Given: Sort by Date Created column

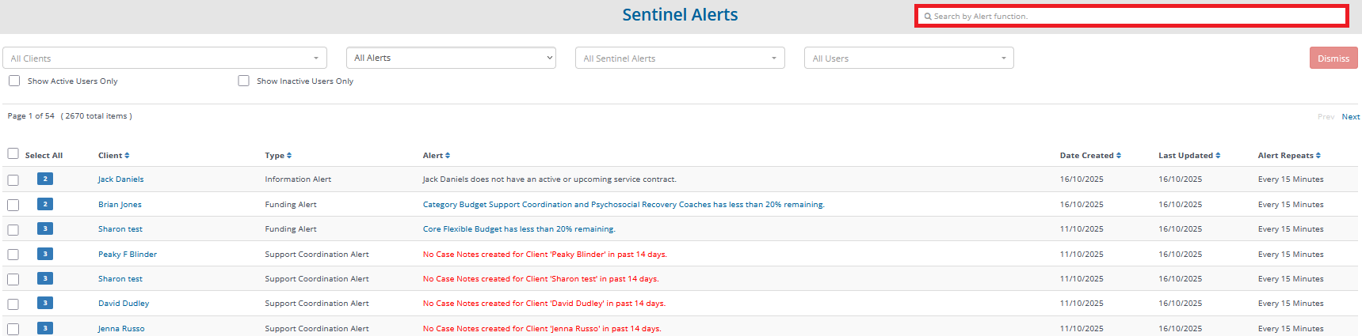Looking at the screenshot, I should click(1118, 156).
